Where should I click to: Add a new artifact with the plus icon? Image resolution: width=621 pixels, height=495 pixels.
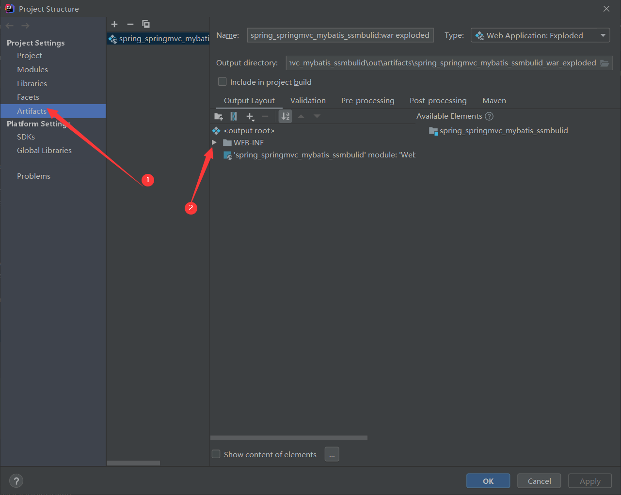click(x=114, y=24)
